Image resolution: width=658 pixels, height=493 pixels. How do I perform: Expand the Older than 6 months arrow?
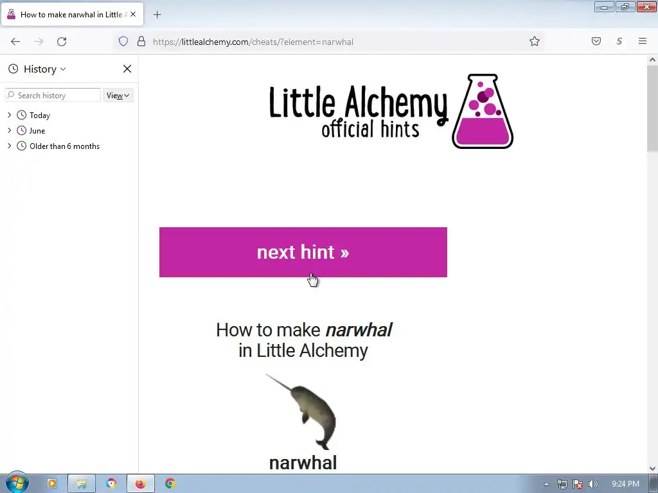[x=9, y=146]
